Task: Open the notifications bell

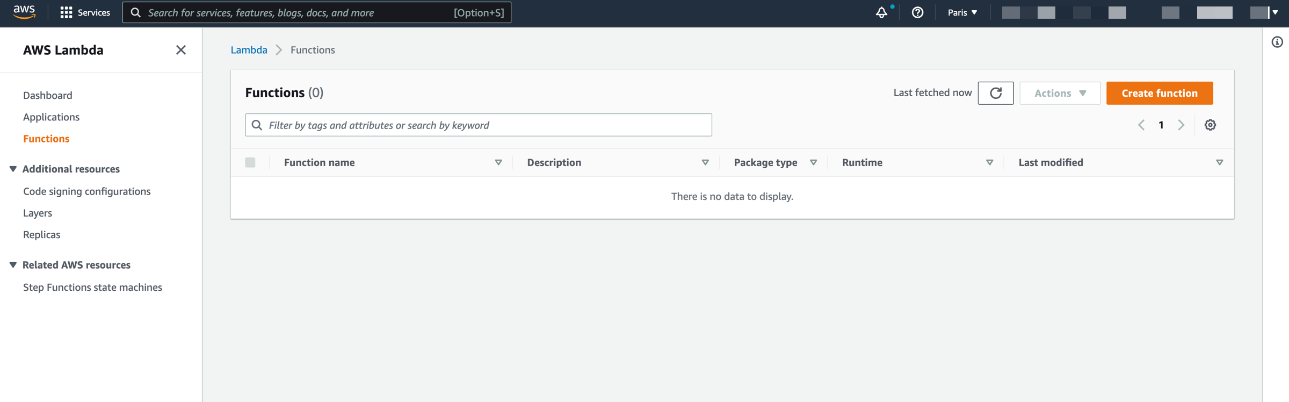Action: pos(881,12)
